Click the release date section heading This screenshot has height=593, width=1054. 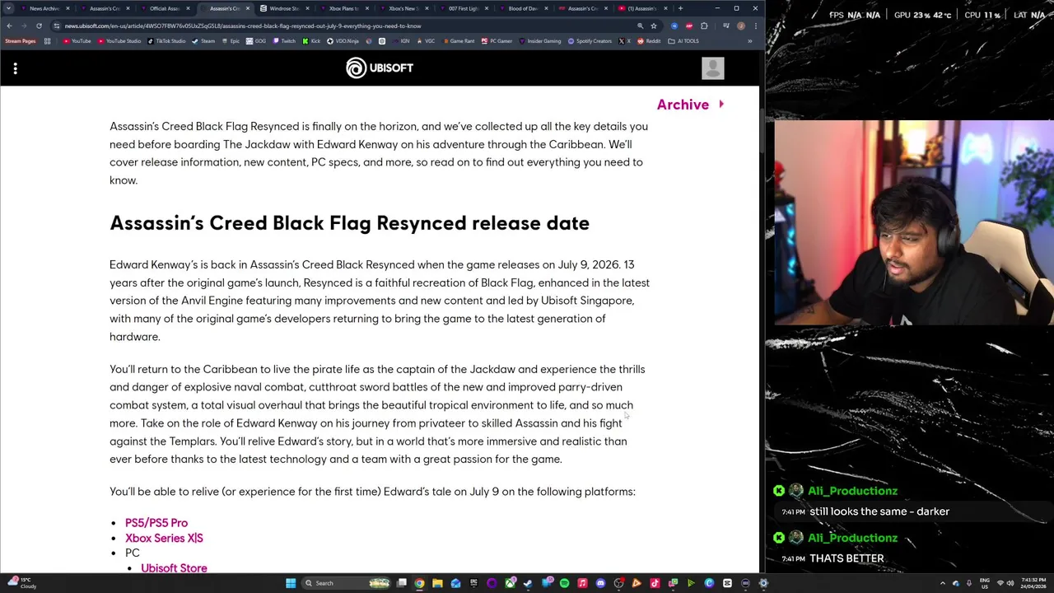[x=349, y=223]
